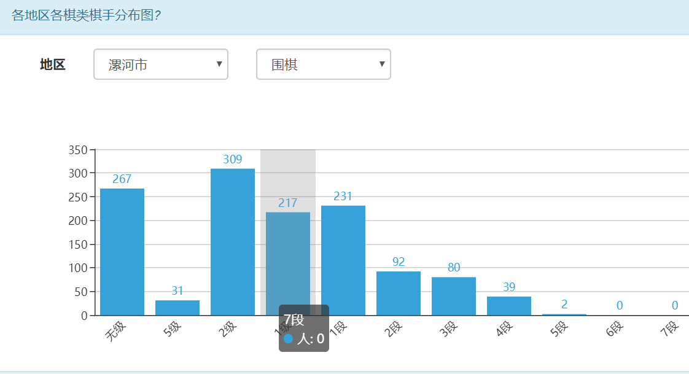Click the 2级 x-axis label
The image size is (689, 374).
(x=227, y=330)
